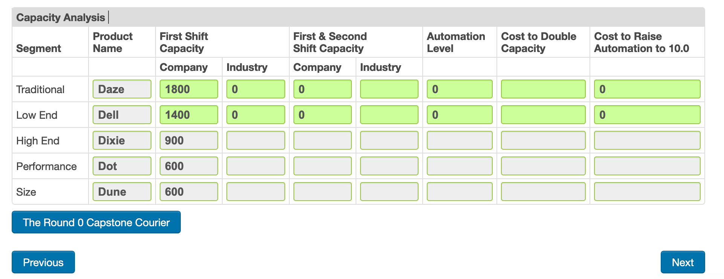
Task: Click the Previous button
Action: [x=43, y=262]
